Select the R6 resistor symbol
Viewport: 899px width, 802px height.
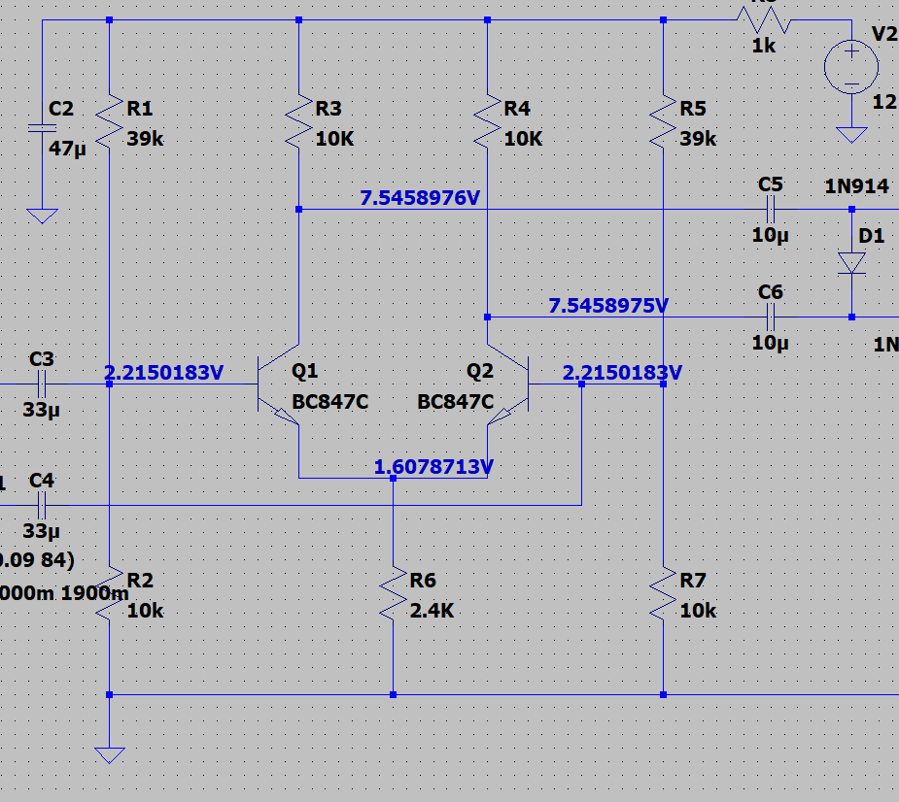(394, 593)
